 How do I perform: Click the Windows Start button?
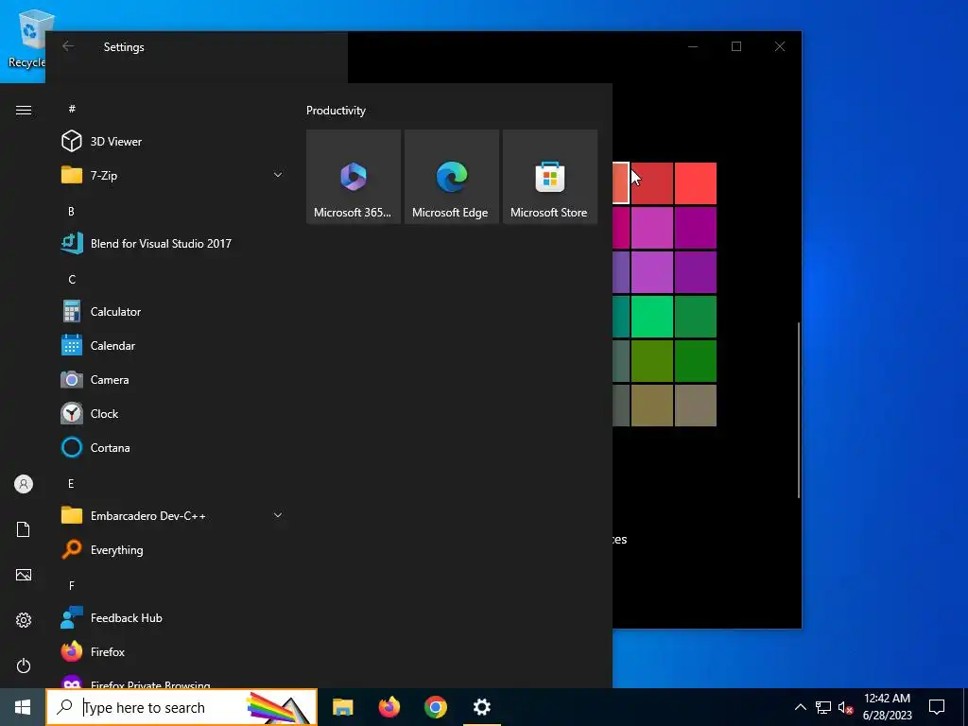point(23,707)
